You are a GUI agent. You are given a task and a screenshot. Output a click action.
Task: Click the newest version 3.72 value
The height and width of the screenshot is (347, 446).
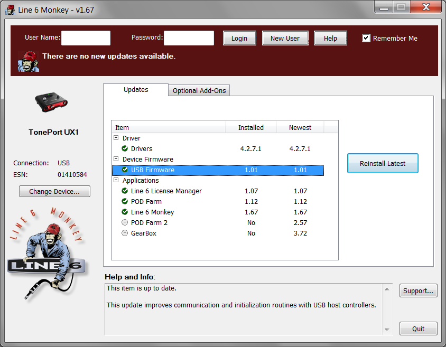300,233
